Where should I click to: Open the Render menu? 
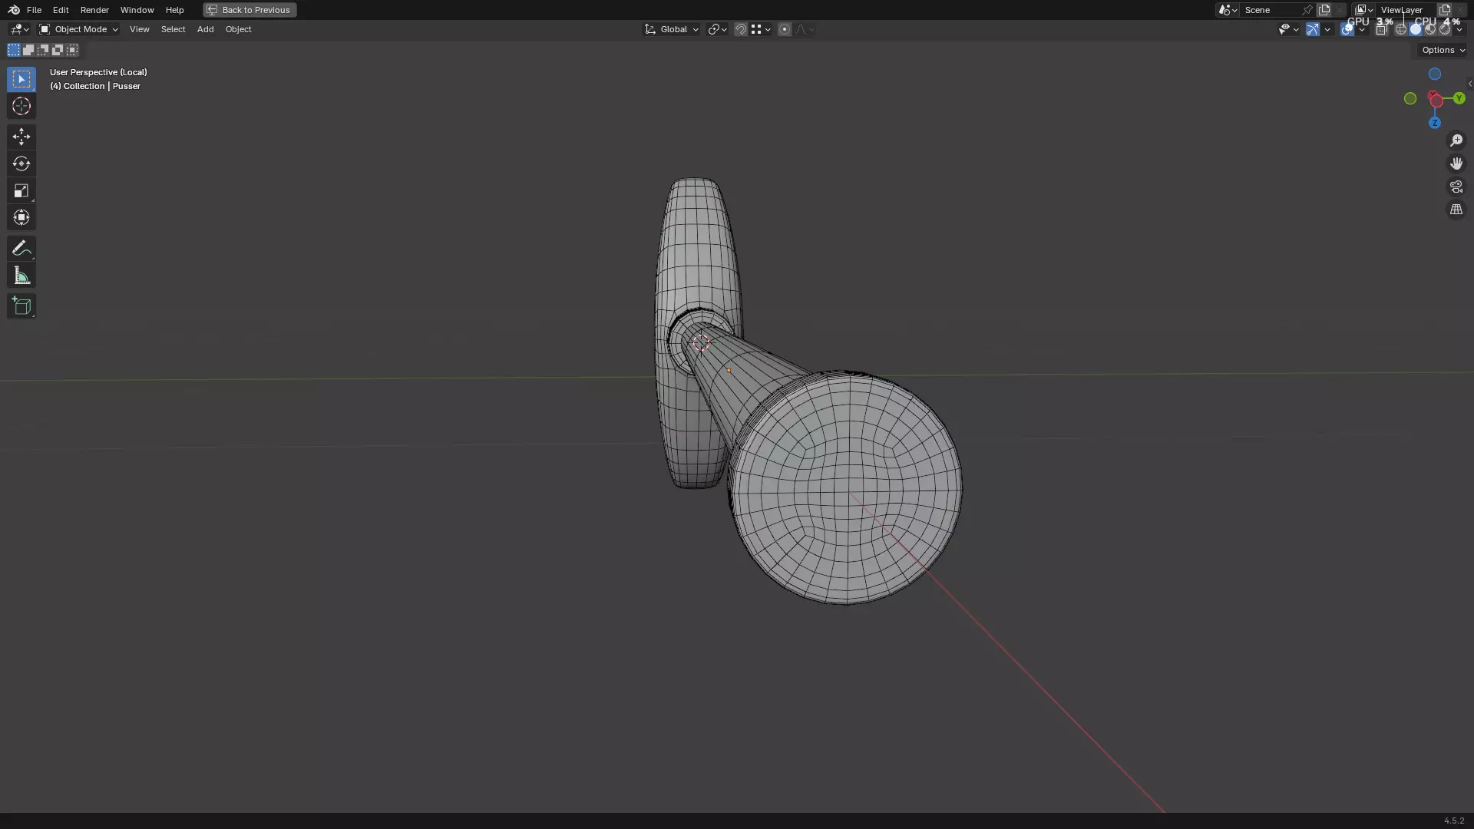coord(94,10)
